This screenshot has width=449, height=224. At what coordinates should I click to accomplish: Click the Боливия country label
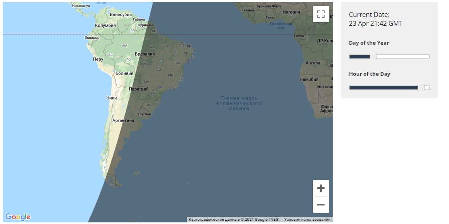(x=124, y=73)
